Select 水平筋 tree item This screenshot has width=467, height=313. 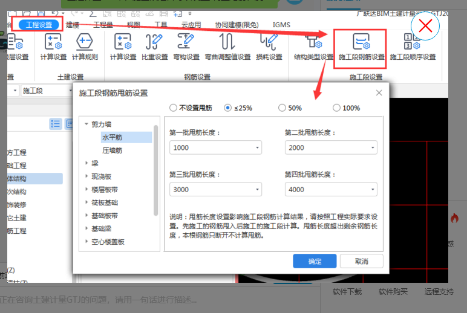pyautogui.click(x=126, y=137)
